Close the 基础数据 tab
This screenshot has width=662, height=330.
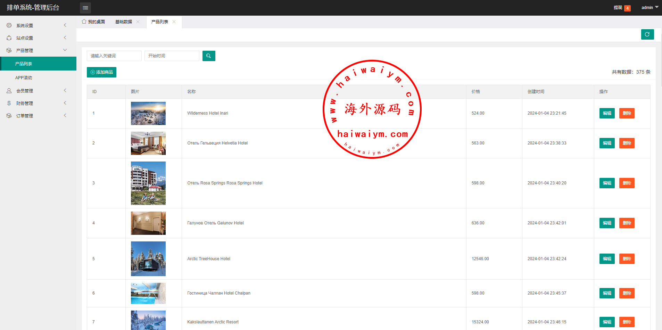[138, 22]
